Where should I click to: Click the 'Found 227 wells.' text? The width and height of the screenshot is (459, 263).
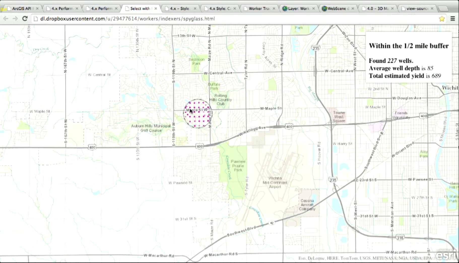point(391,61)
